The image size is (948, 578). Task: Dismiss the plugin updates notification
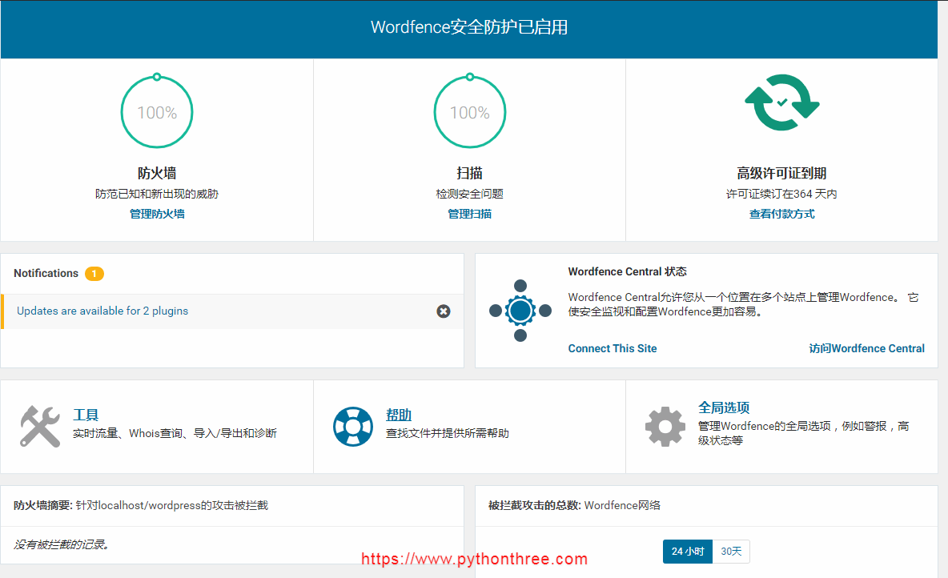point(444,311)
